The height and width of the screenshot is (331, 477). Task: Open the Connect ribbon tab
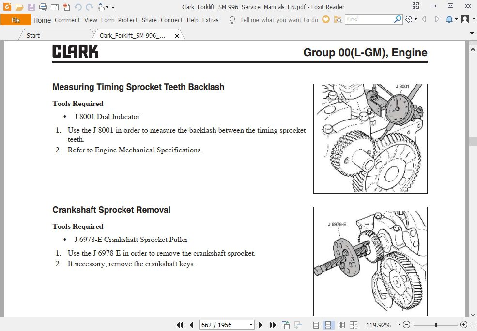[x=172, y=20]
